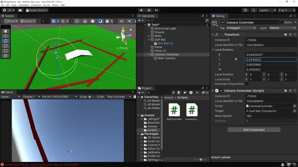Toggle 2D view mode in Scene
The height and width of the screenshot is (167, 298).
pos(121,21)
